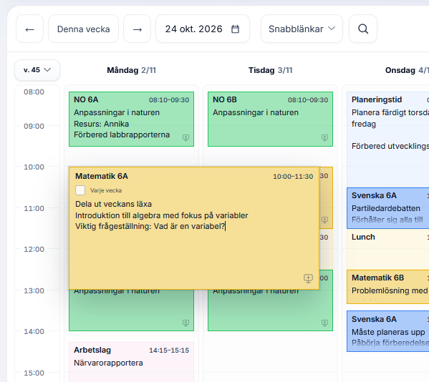Screen dimensions: 429x382
Task: Click 'Resur: Annika' text in NO 6A
Action: pos(101,124)
